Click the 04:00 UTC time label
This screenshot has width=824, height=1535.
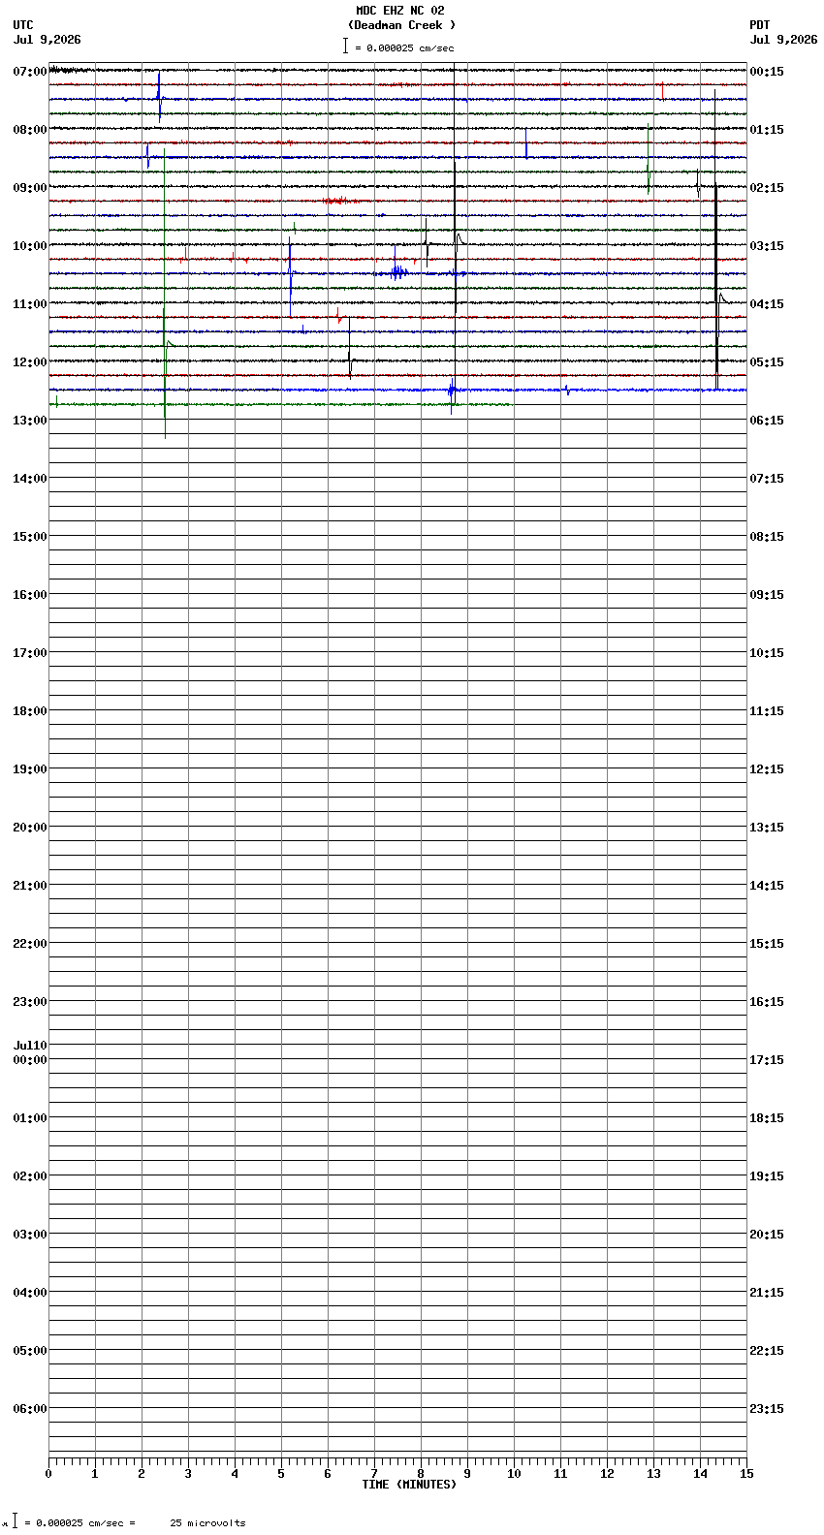[x=30, y=1293]
